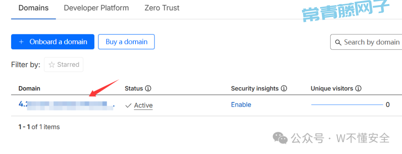Click the Active status link
This screenshot has height=154, width=402.
(x=143, y=106)
